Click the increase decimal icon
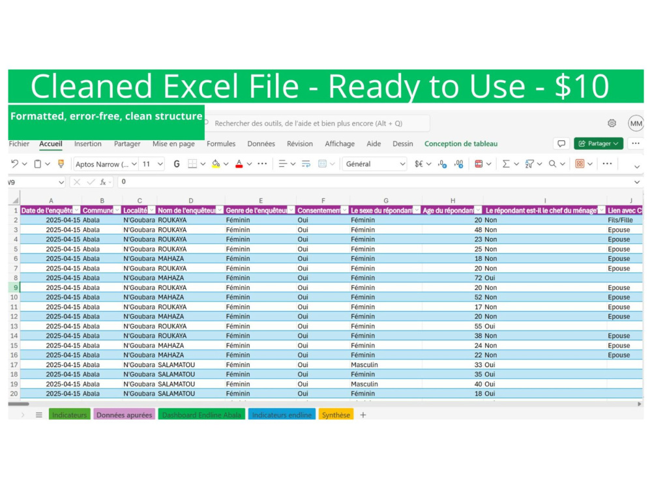The width and height of the screenshot is (652, 489). pyautogui.click(x=458, y=164)
